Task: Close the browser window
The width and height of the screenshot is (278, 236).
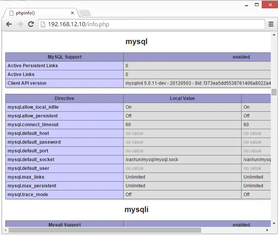Action: pyautogui.click(x=270, y=5)
